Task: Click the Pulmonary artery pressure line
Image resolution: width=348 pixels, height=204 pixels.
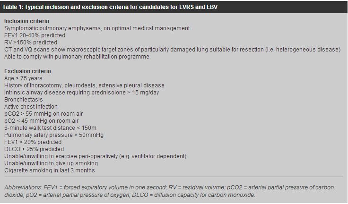Action: click(x=54, y=135)
